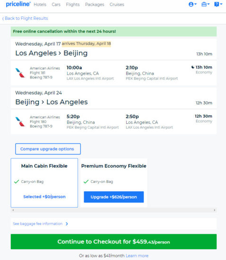Viewport: 226px width, 260px height.
Task: Continue to Checkout for $459.43/person
Action: click(x=113, y=242)
